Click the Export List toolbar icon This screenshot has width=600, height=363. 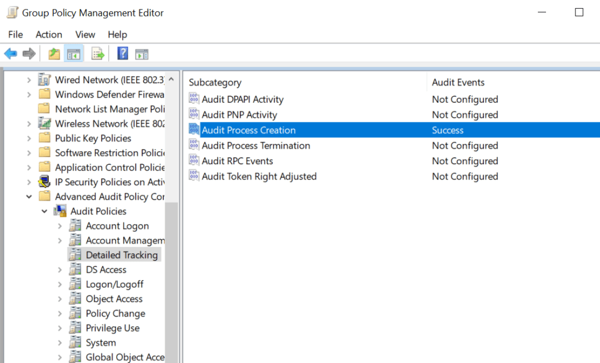[x=97, y=54]
